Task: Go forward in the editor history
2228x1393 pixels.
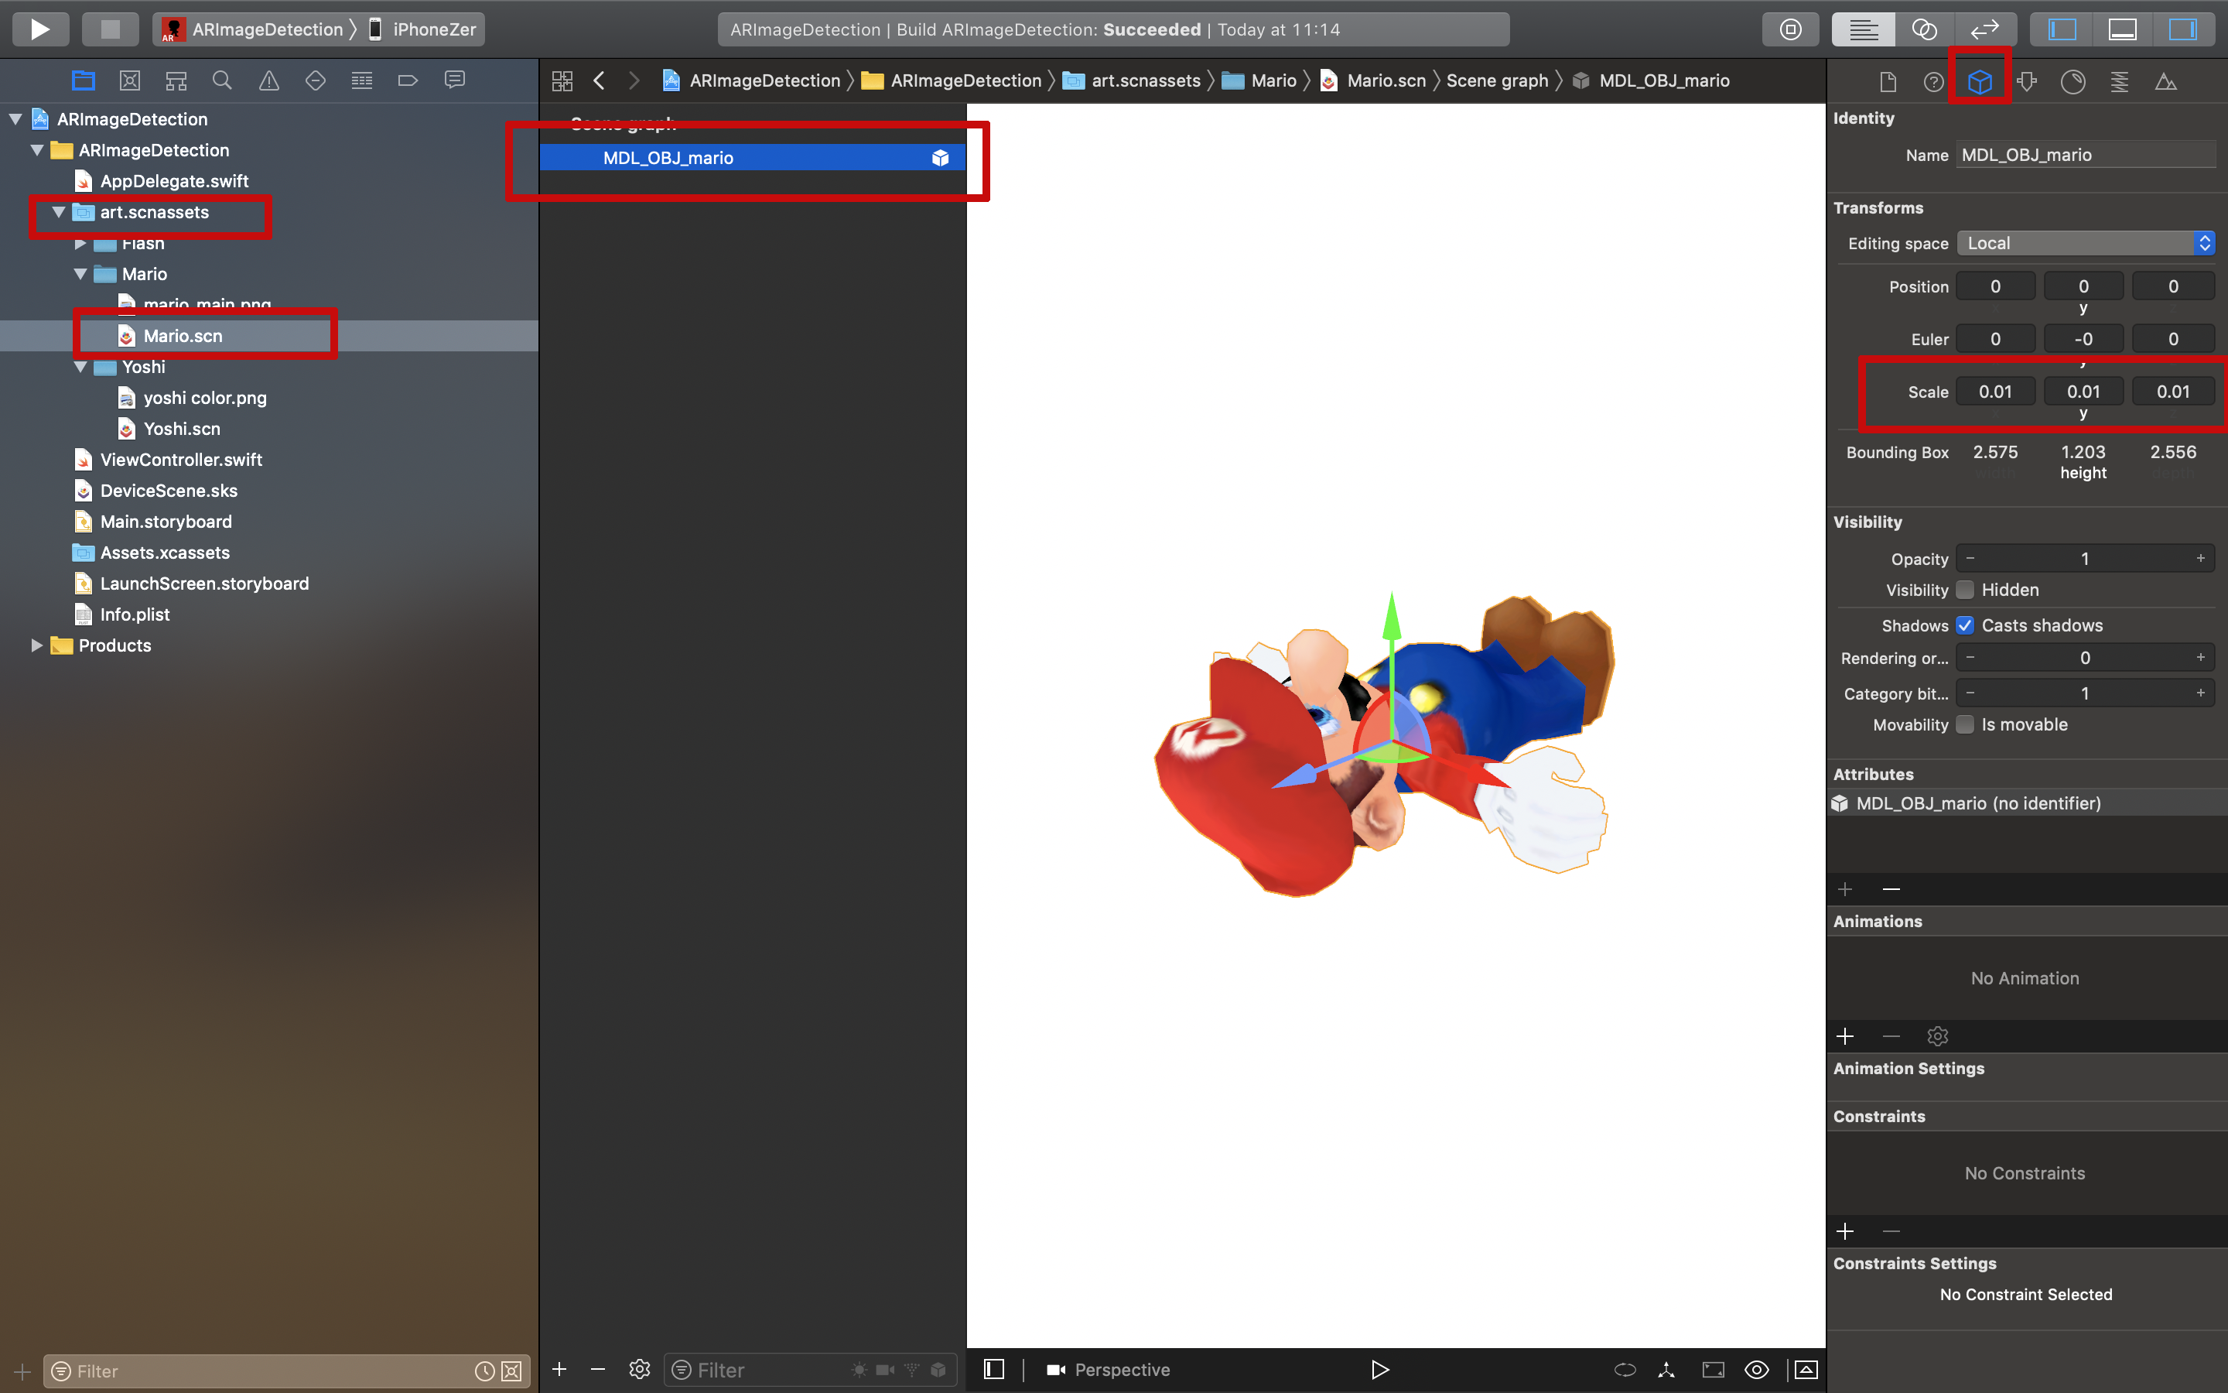Action: [634, 81]
